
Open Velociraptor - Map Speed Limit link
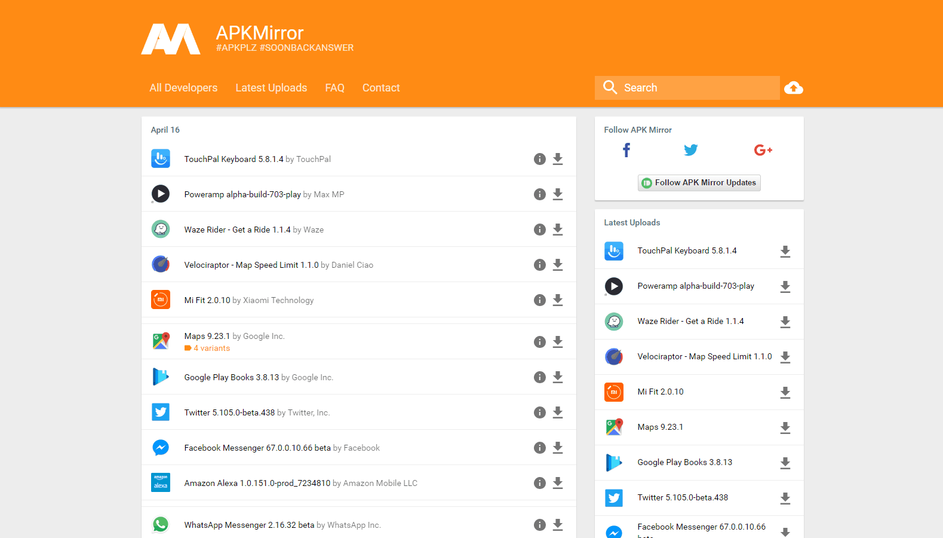251,265
